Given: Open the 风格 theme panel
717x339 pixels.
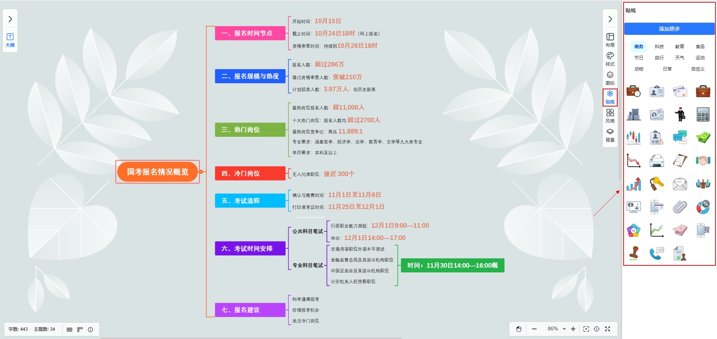Looking at the screenshot, I should (x=610, y=115).
